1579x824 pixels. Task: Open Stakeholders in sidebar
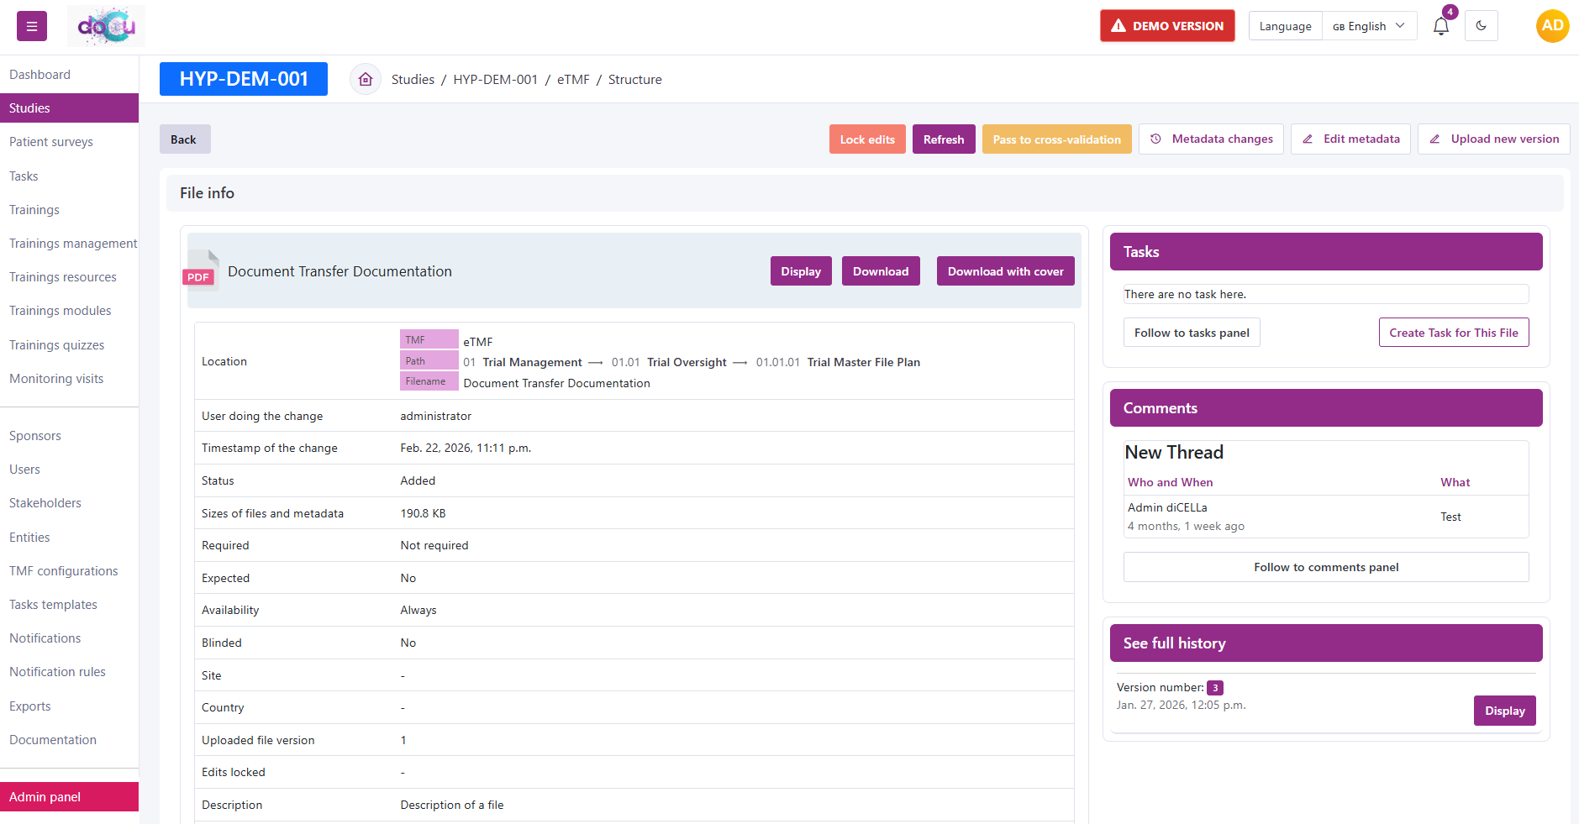click(69, 503)
